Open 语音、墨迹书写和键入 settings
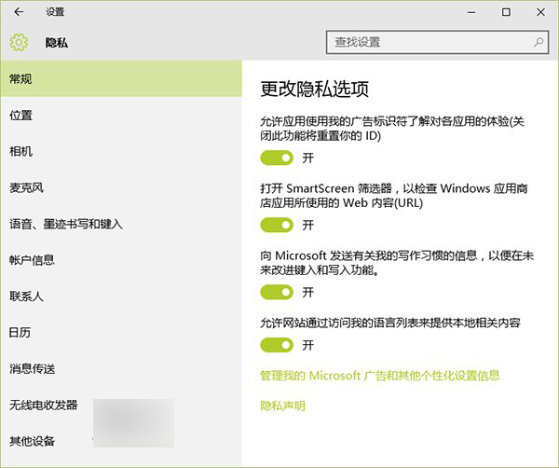 coord(65,224)
